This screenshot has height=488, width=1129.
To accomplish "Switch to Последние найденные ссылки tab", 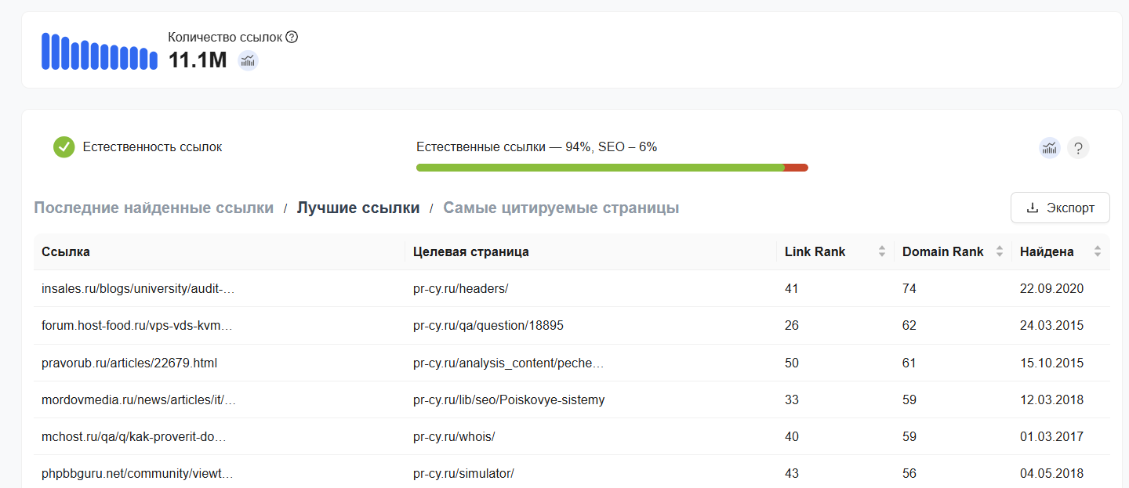I will [x=154, y=208].
